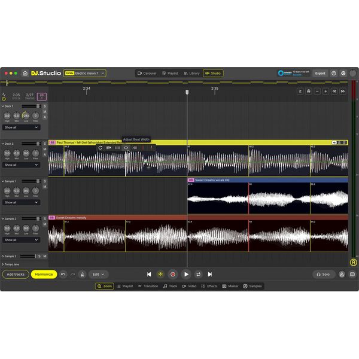Open the Samples bottom tab

click(x=252, y=286)
